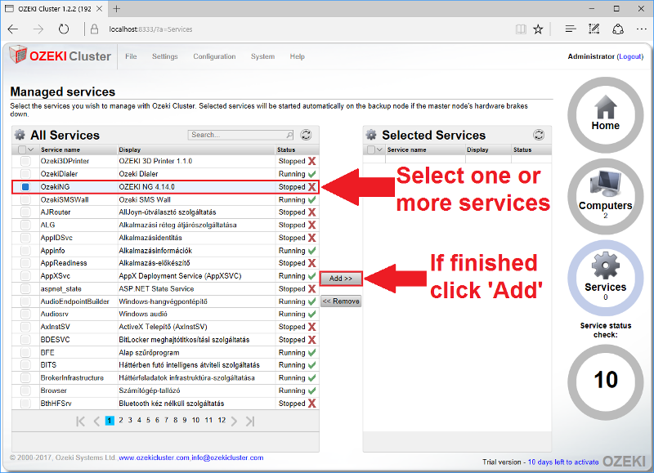Screen dimensions: 654x473
Task: Click the search magnifier icon
Action: click(289, 135)
